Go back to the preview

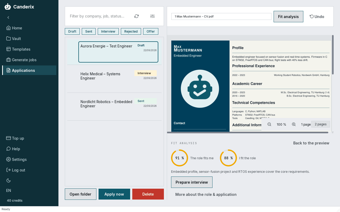click(311, 143)
